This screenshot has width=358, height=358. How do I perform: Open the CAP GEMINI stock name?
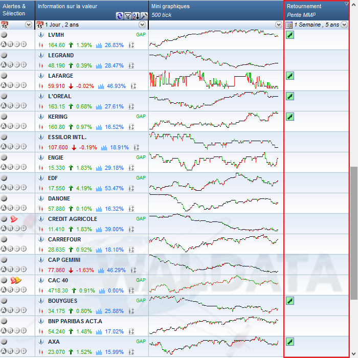point(64,260)
